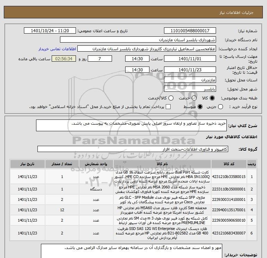267x258 pixels.
Task: Click the گروه کالا field
Action: coord(133,149)
